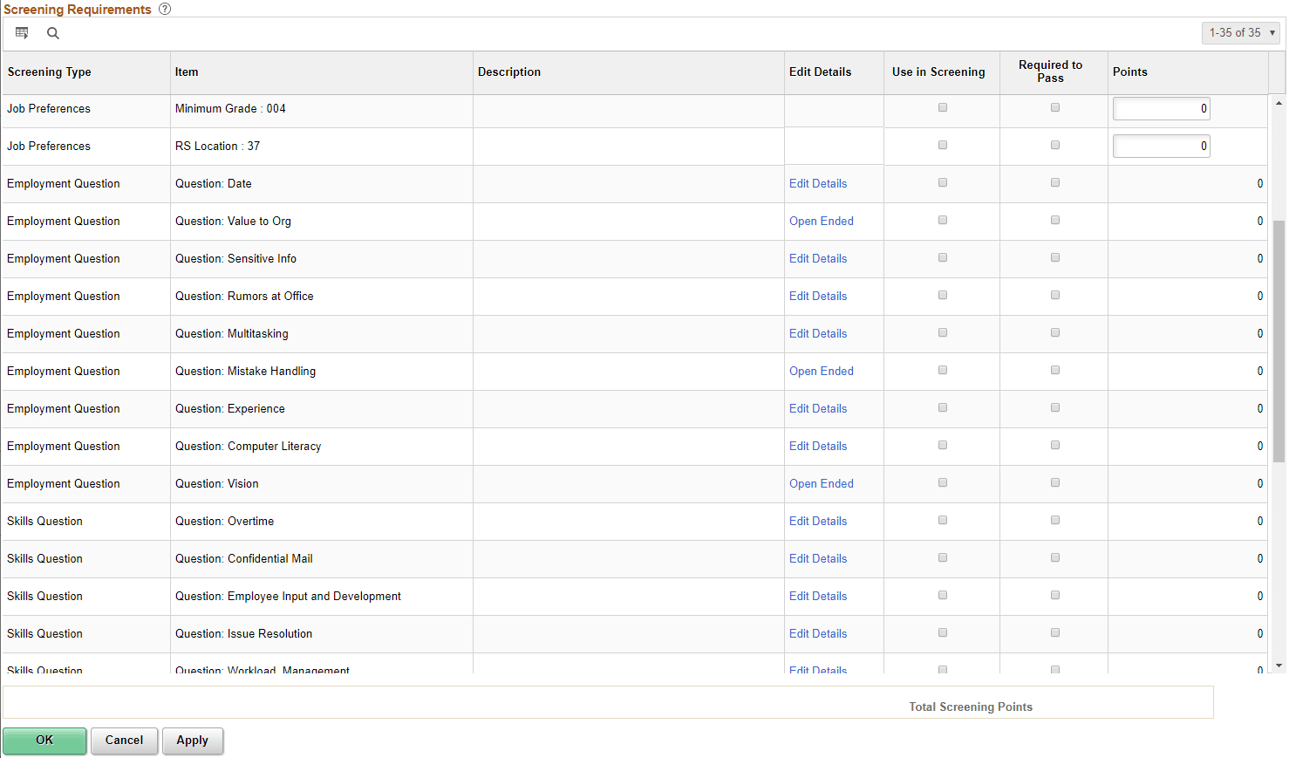Click the Apply button
This screenshot has height=758, width=1296.
point(192,740)
